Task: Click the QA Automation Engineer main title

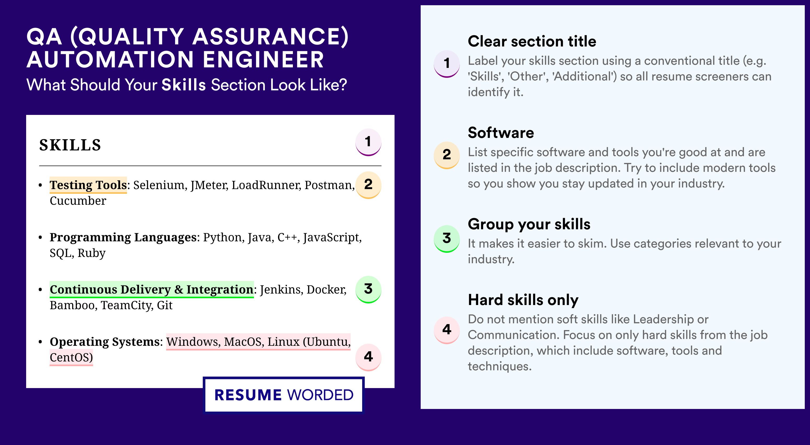Action: pyautogui.click(x=187, y=48)
